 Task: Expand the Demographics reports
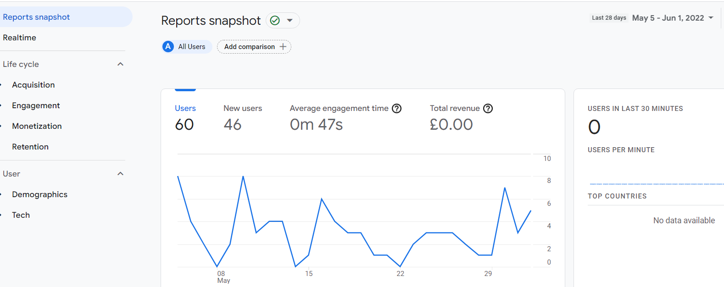pos(39,194)
